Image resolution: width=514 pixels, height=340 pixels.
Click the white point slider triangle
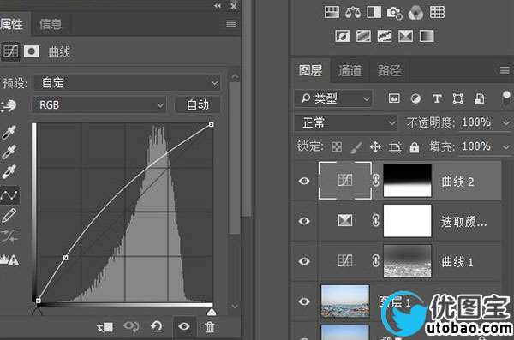point(212,312)
